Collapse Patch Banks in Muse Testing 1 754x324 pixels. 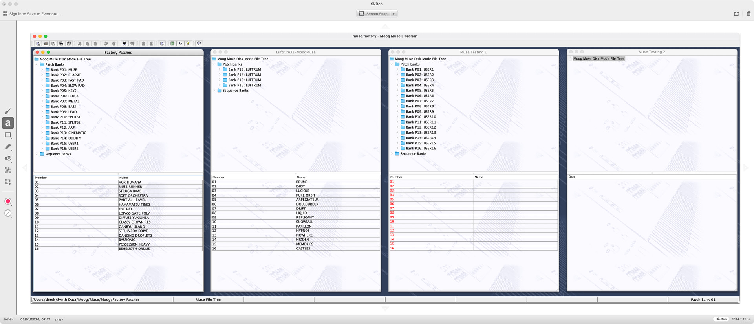click(x=392, y=64)
